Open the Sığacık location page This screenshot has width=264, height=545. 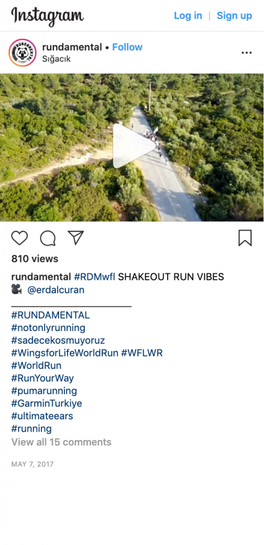pos(56,59)
